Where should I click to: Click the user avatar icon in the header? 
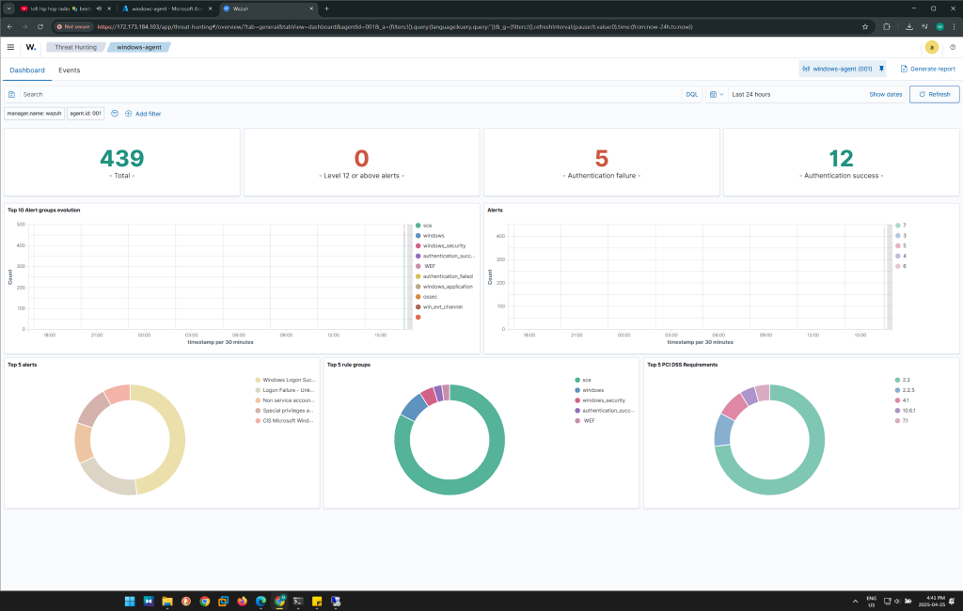coord(932,47)
